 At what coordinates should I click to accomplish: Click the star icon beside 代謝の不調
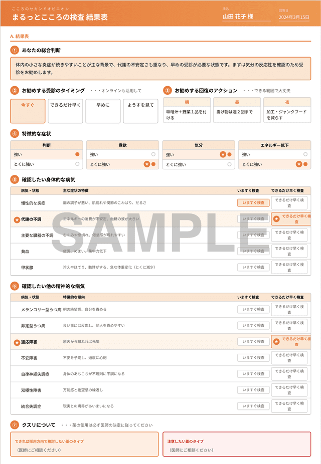tap(17, 220)
